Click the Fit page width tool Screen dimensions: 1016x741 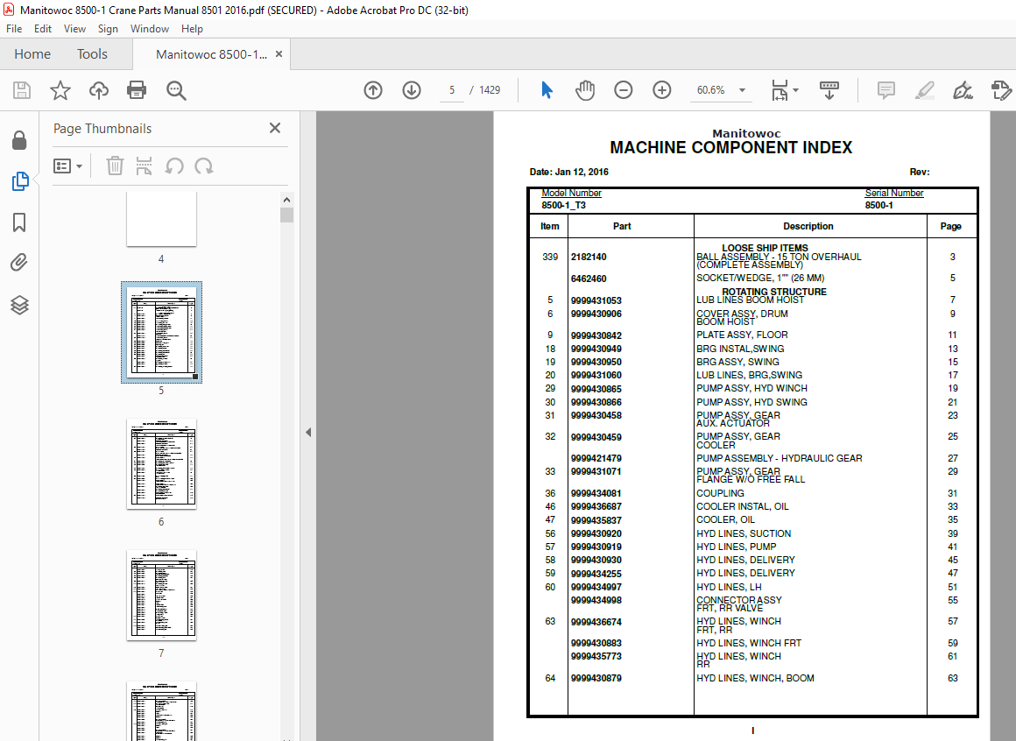point(780,90)
